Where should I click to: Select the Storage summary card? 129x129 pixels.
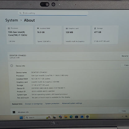[x=105, y=35]
